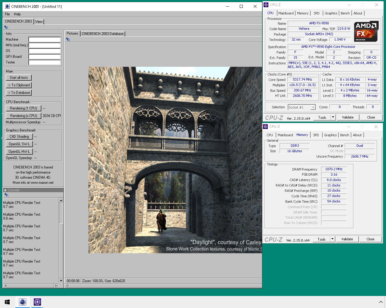Open SPD tab in upper CPU-Z
This screenshot has height=308, width=386.
pos(317,13)
